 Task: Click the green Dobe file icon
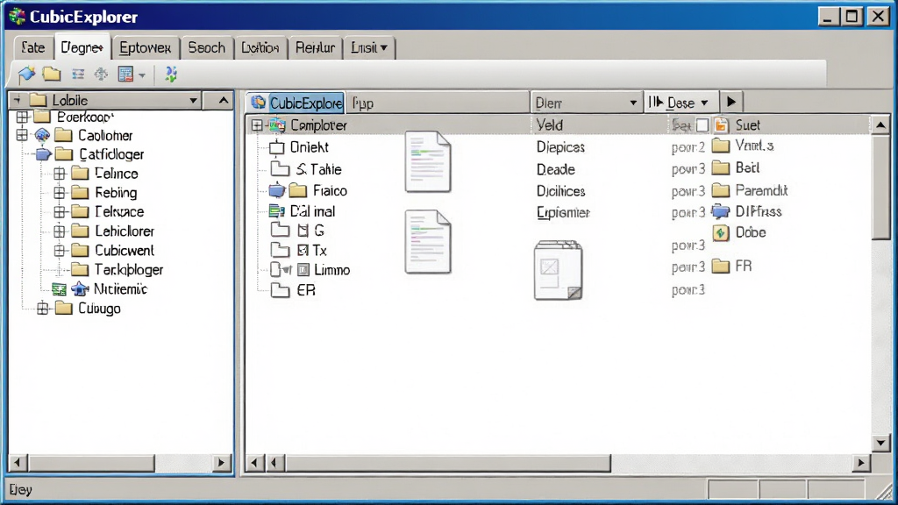tap(721, 232)
